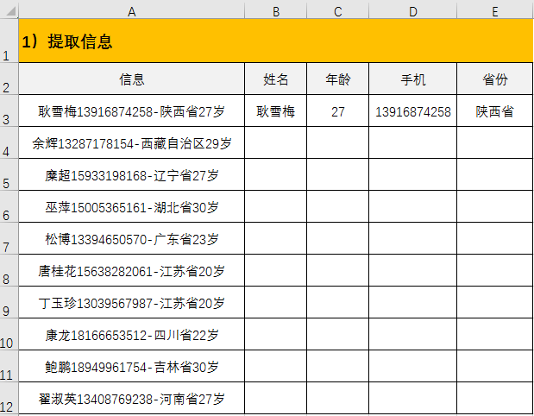This screenshot has width=534, height=416.
Task: Select row 1 header
Action: coord(9,41)
